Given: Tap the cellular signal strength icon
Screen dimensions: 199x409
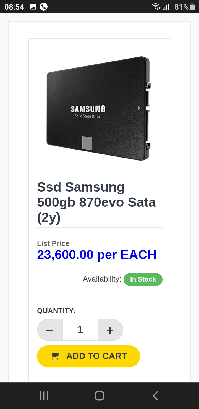Looking at the screenshot, I should pyautogui.click(x=166, y=7).
